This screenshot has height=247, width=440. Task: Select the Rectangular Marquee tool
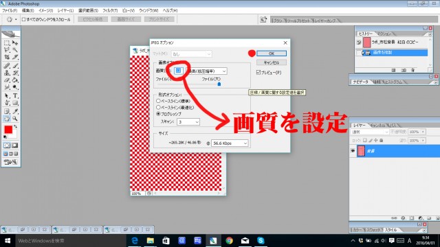[7, 43]
